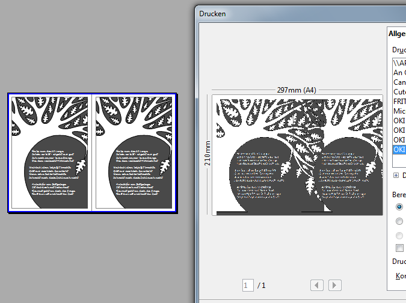Tick the checkbox below the Bereich radios
406x303 pixels.
pyautogui.click(x=399, y=248)
